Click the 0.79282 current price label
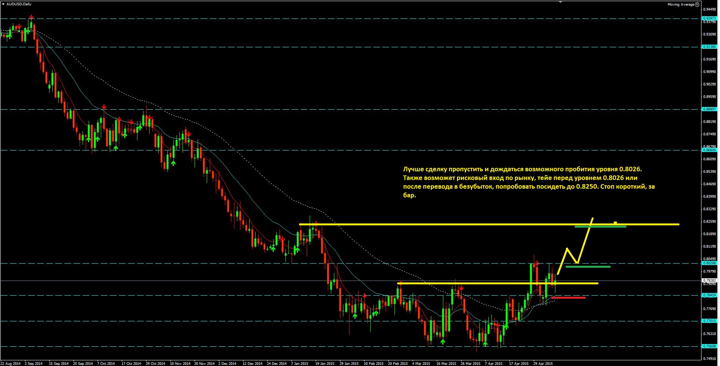This screenshot has height=366, width=720. point(709,281)
